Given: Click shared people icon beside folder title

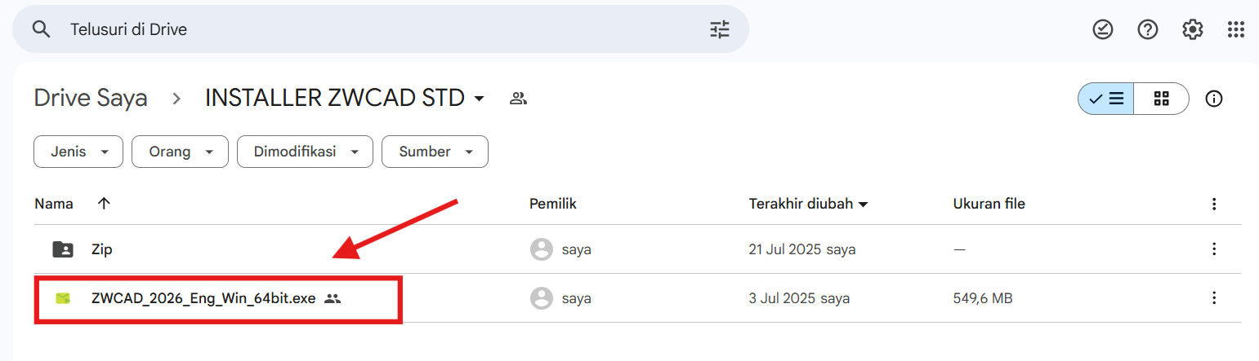Looking at the screenshot, I should click(518, 99).
